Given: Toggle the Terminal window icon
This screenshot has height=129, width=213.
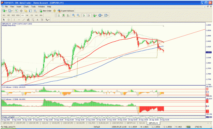Looking at the screenshot, I should pyautogui.click(x=30, y=11).
